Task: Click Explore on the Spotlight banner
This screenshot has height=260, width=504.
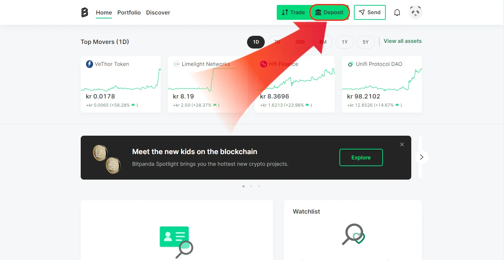Action: 361,158
